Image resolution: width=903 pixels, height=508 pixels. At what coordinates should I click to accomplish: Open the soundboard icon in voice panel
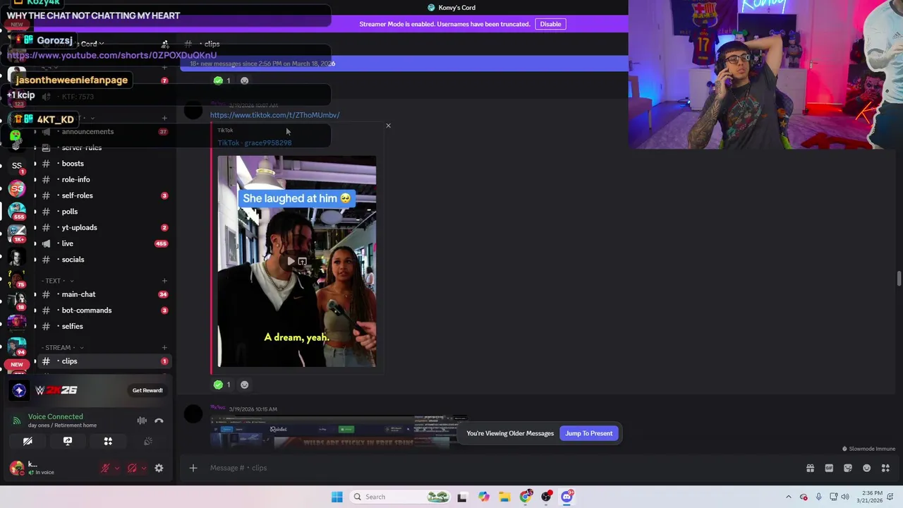point(148,441)
